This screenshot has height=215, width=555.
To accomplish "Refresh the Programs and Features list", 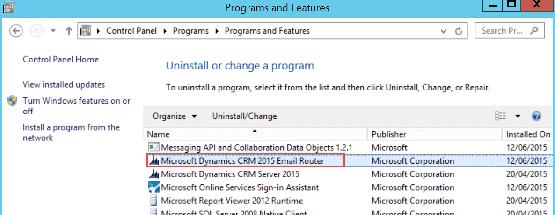I will (x=459, y=31).
